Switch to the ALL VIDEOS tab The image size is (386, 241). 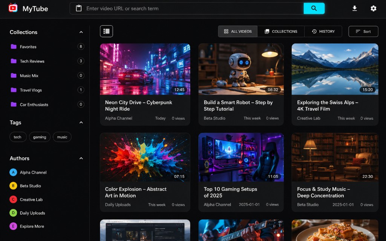(x=238, y=32)
